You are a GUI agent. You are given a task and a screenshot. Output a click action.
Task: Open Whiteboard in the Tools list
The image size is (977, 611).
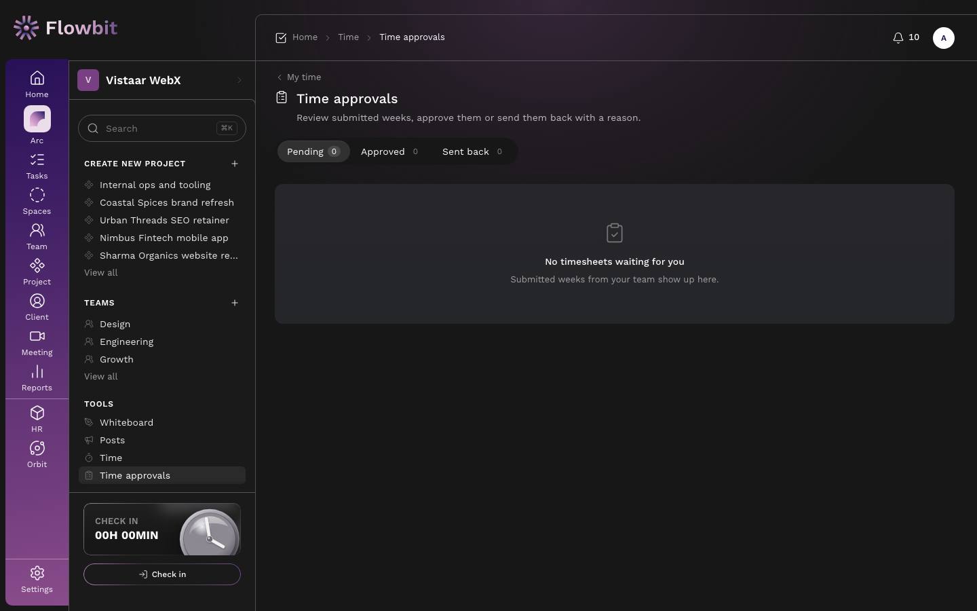(x=162, y=422)
